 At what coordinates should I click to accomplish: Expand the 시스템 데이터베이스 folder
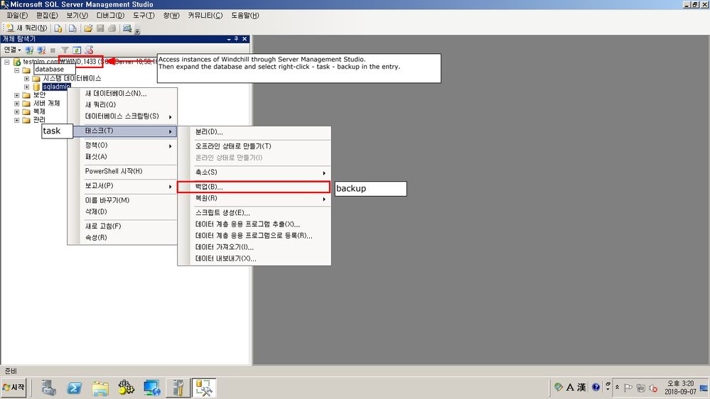tap(27, 79)
